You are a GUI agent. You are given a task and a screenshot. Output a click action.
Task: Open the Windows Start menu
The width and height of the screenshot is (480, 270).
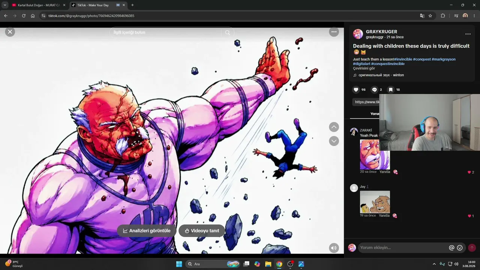pos(179,264)
